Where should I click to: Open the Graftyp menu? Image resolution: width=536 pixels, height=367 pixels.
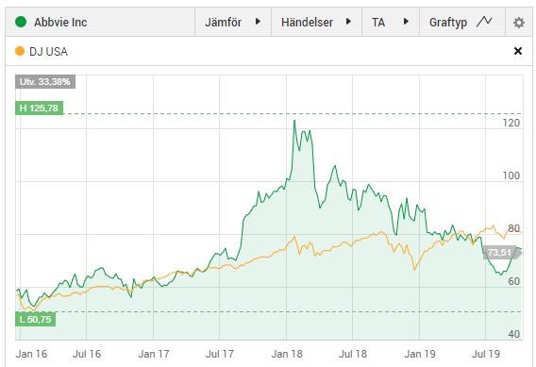pyautogui.click(x=462, y=23)
